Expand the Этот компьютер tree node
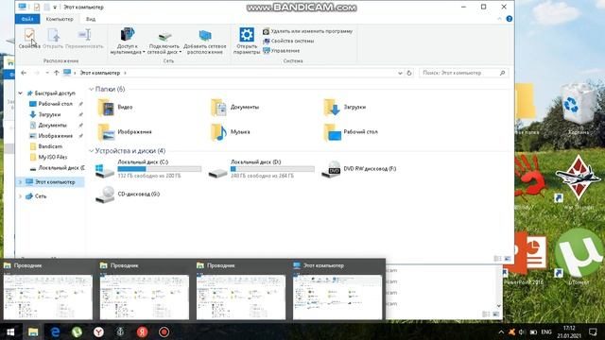Screen dimensions: 605x340 [x=20, y=182]
